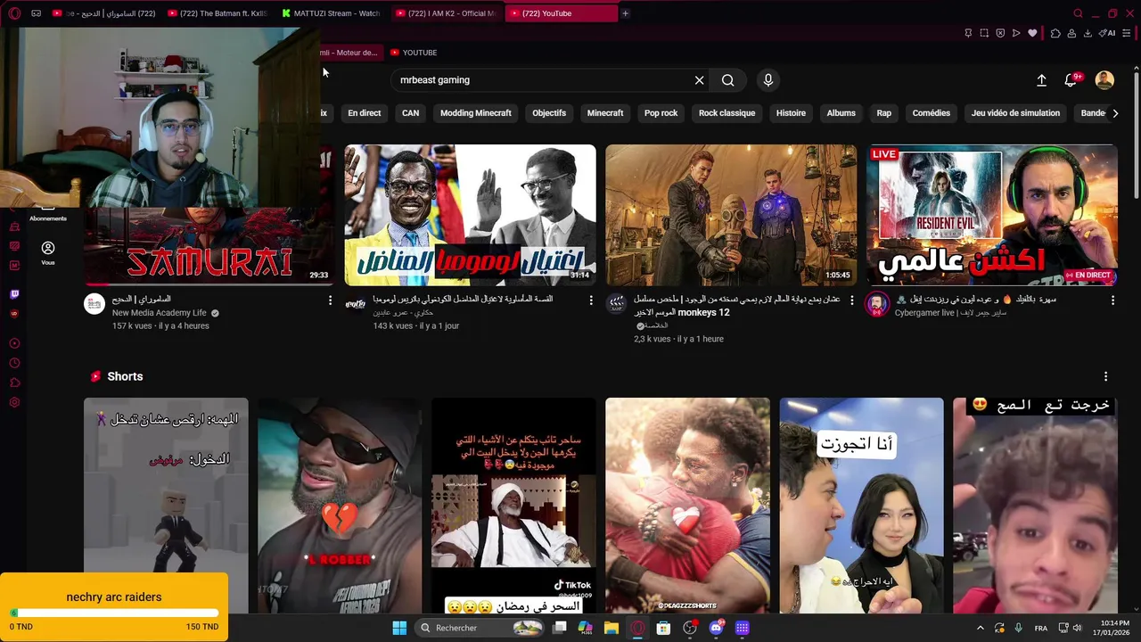Open YouTube notifications bell
Screen dimensions: 1141x642
click(x=1071, y=80)
